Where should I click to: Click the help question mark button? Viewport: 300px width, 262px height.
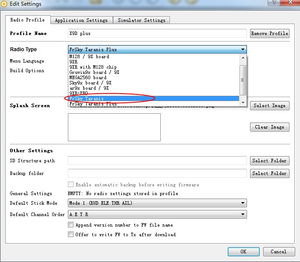click(x=274, y=3)
